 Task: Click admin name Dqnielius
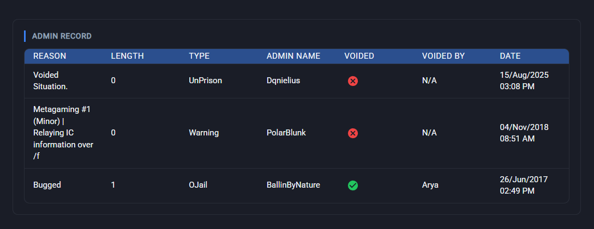click(x=283, y=81)
